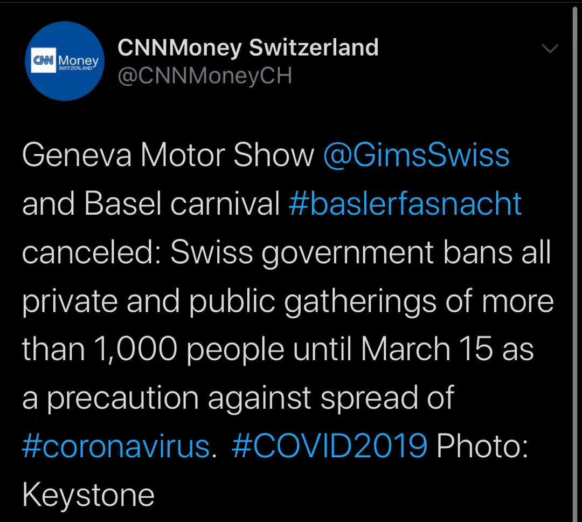View the #COVID2019 hashtag
Screen dimensions: 582x522
pos(329,446)
